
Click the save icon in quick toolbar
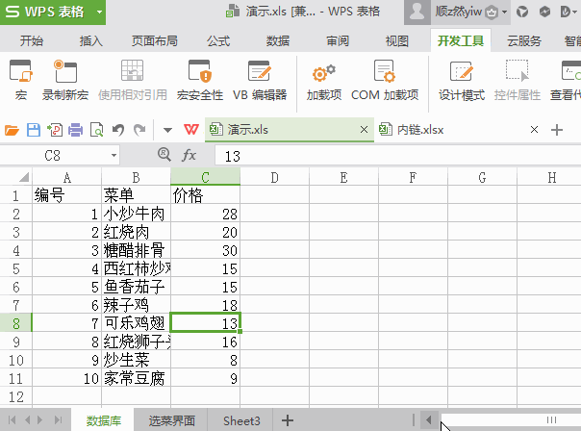(33, 130)
